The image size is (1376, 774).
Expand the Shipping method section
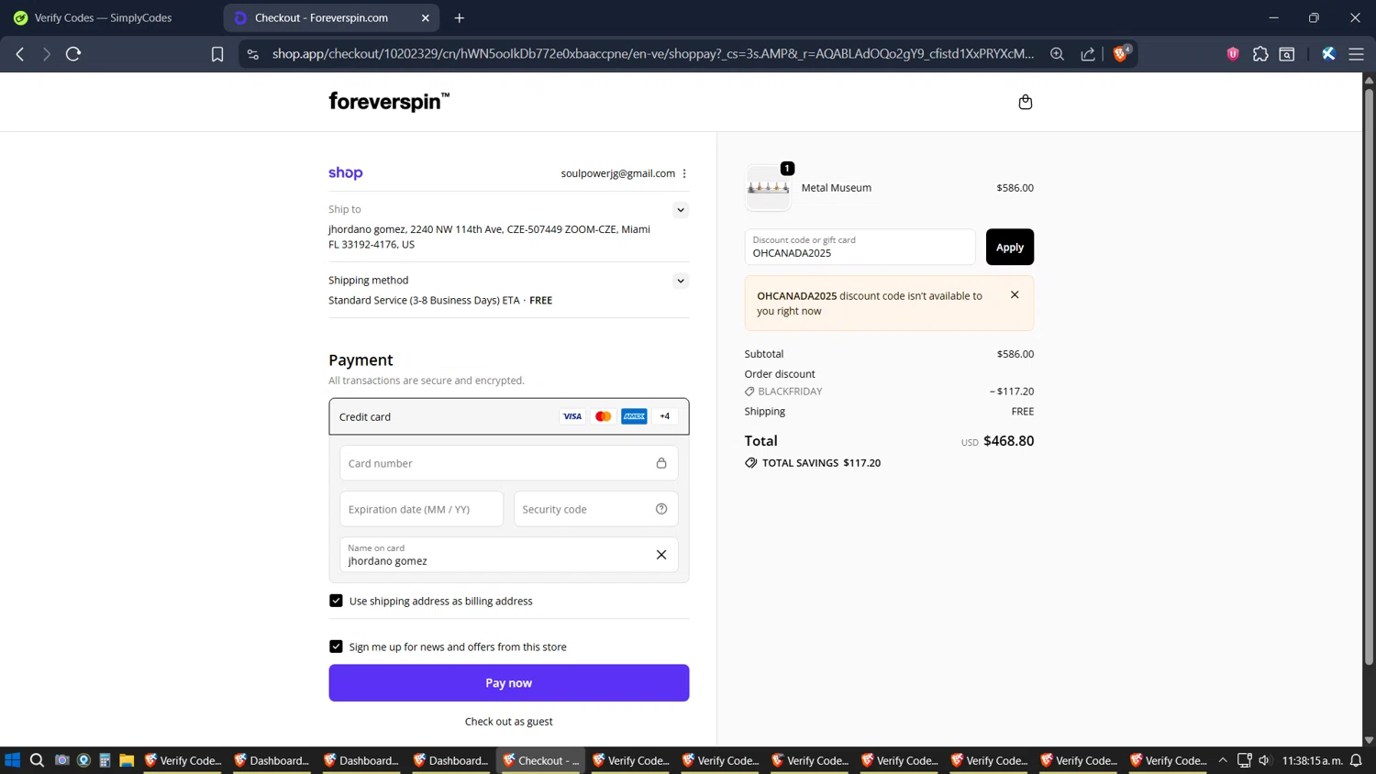pyautogui.click(x=681, y=281)
